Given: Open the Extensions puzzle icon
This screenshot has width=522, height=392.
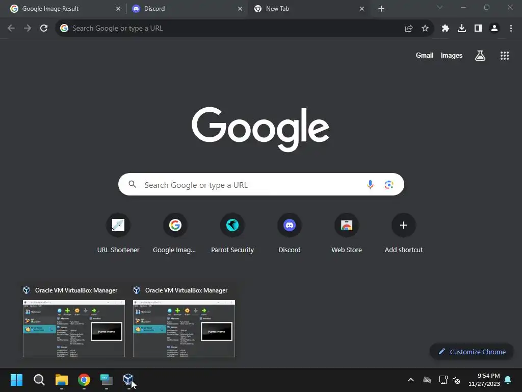Looking at the screenshot, I should click(x=446, y=29).
